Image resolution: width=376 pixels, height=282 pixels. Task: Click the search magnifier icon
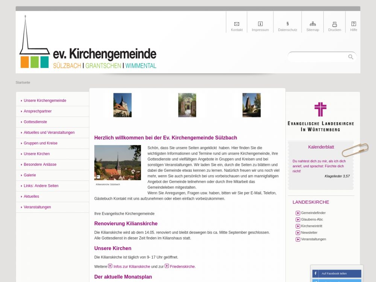click(350, 57)
